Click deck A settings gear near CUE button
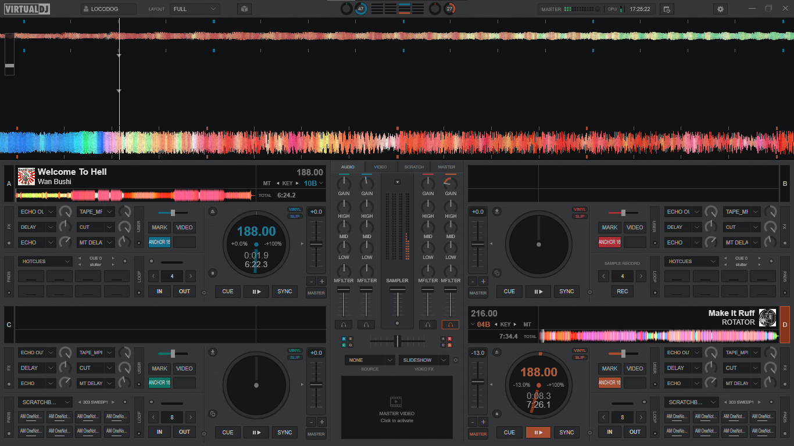 [x=204, y=292]
